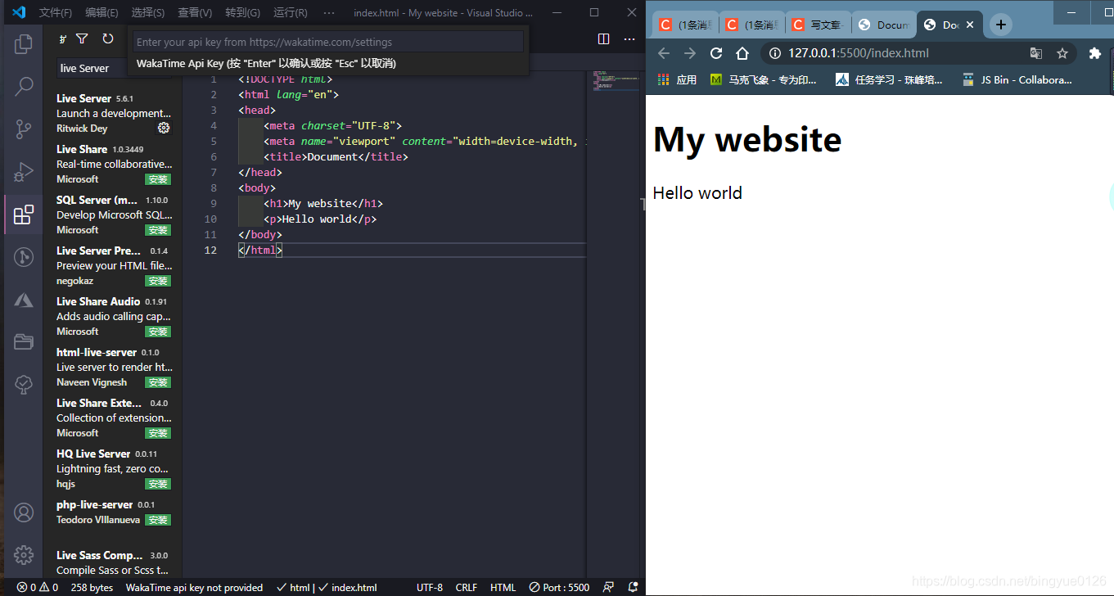Click the Chrome address bar URL
Viewport: 1114px width, 596px height.
tap(859, 53)
